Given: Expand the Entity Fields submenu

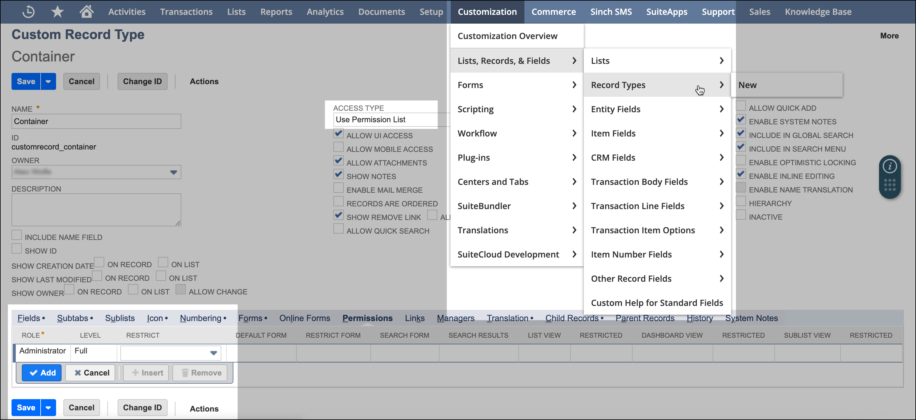Looking at the screenshot, I should pyautogui.click(x=657, y=109).
